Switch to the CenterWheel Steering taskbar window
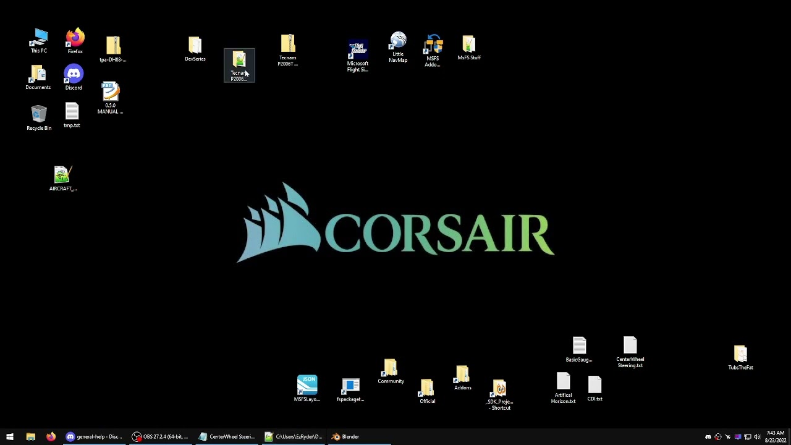Screen dimensions: 791x445 (227, 436)
